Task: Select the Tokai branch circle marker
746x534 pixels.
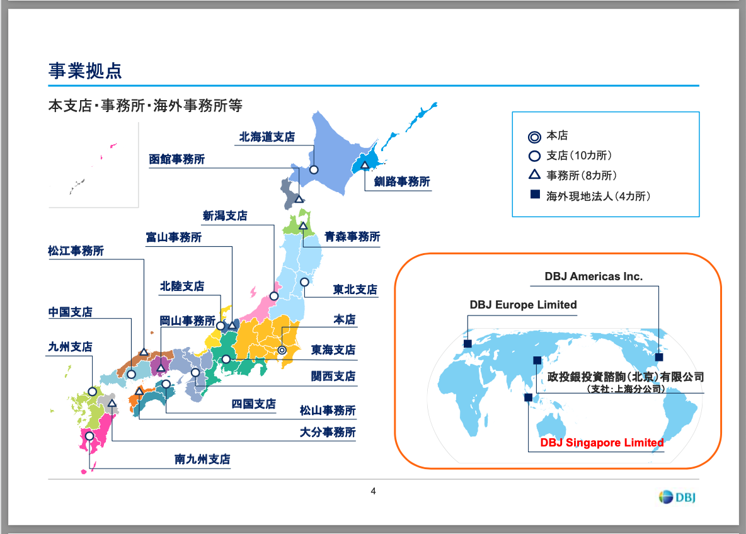Action: pos(226,359)
